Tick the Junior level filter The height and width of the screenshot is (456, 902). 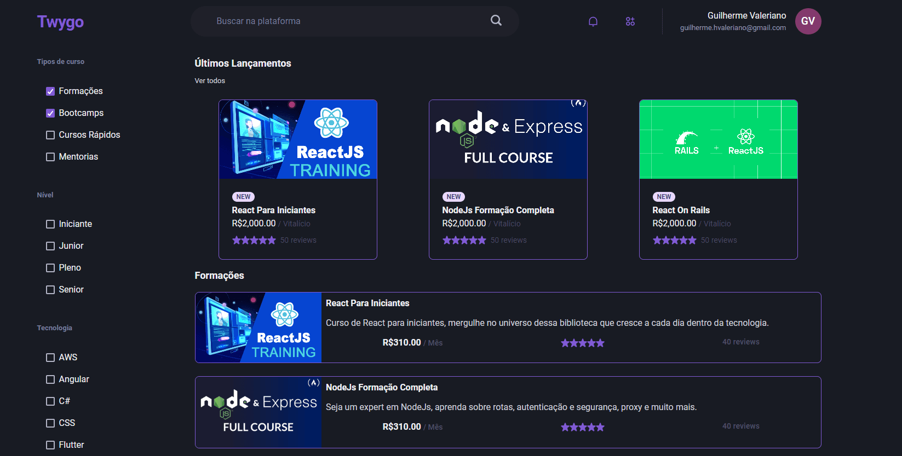50,246
